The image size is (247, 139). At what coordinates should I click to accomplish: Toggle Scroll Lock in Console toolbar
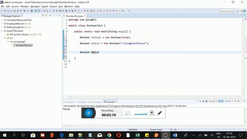pyautogui.click(x=213, y=101)
